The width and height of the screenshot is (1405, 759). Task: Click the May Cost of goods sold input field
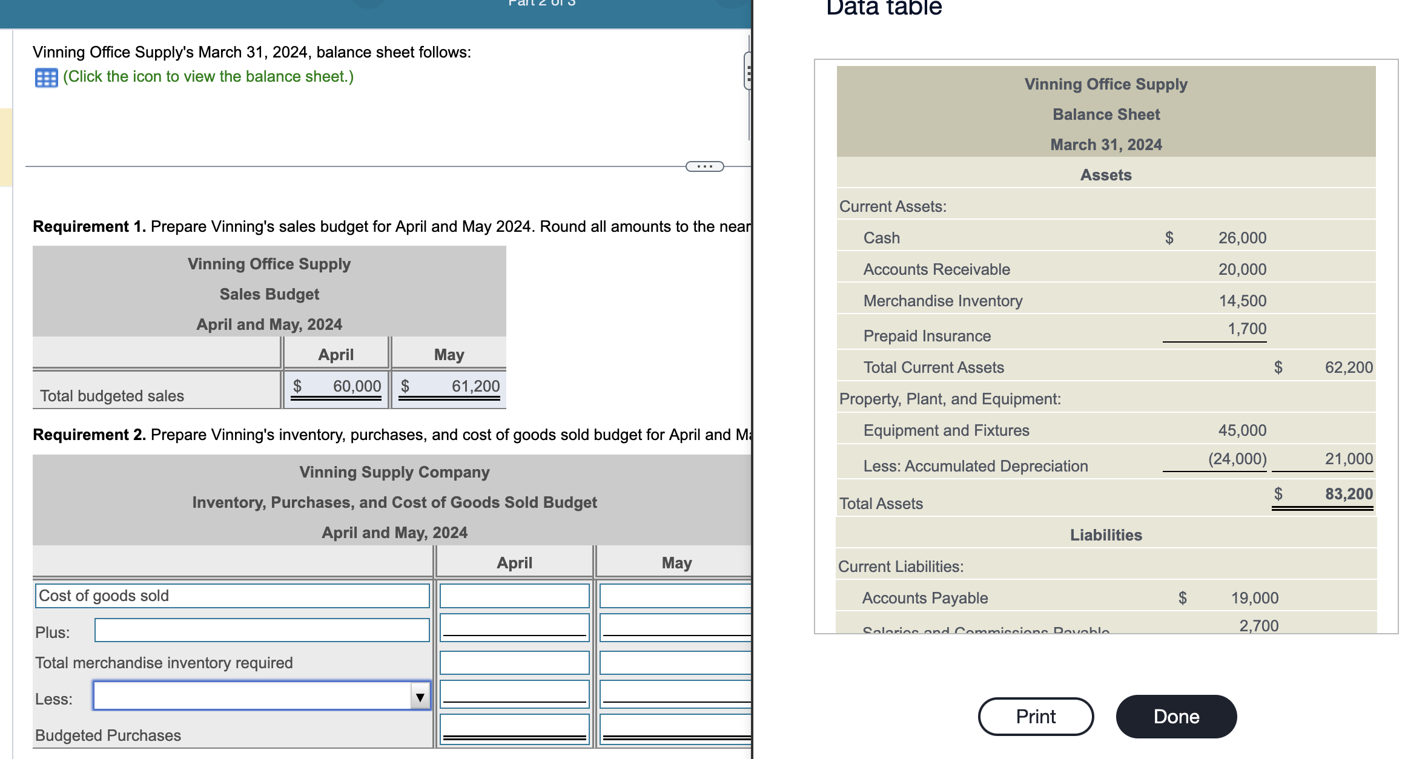pyautogui.click(x=674, y=595)
